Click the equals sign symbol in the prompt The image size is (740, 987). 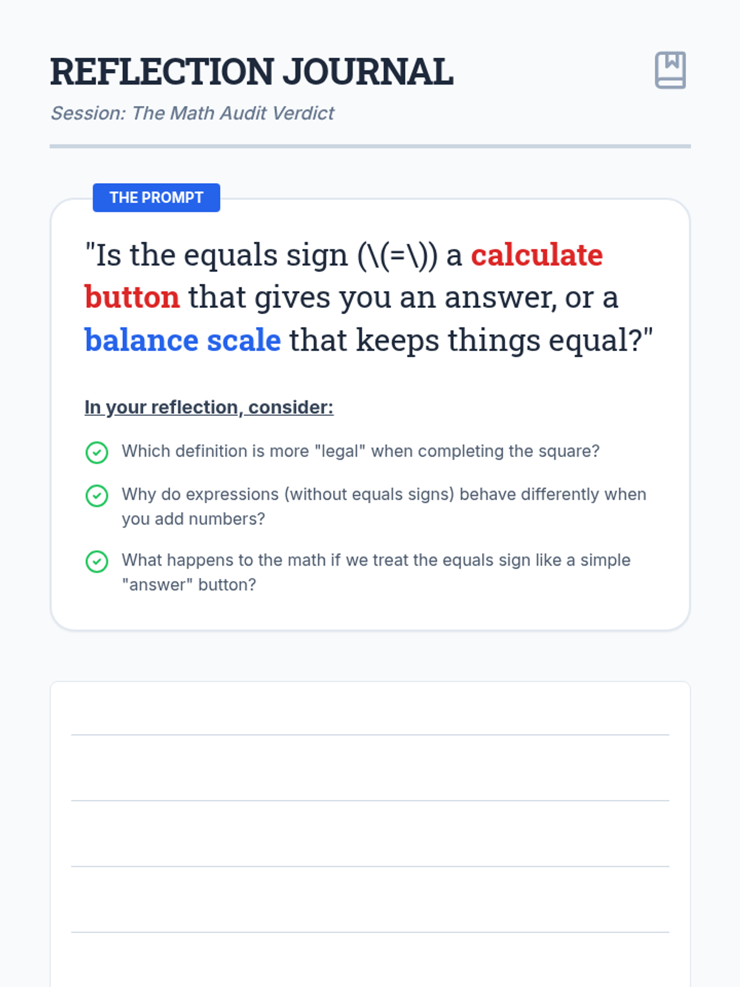[398, 255]
